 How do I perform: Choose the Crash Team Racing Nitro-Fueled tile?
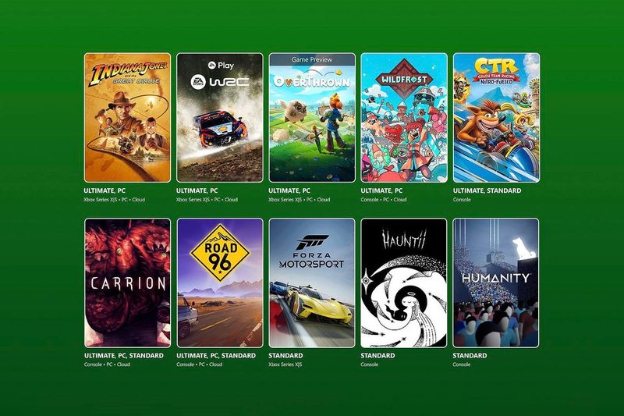coord(496,117)
